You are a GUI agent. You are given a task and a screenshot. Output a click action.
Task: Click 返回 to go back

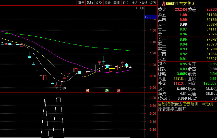coord(153,3)
